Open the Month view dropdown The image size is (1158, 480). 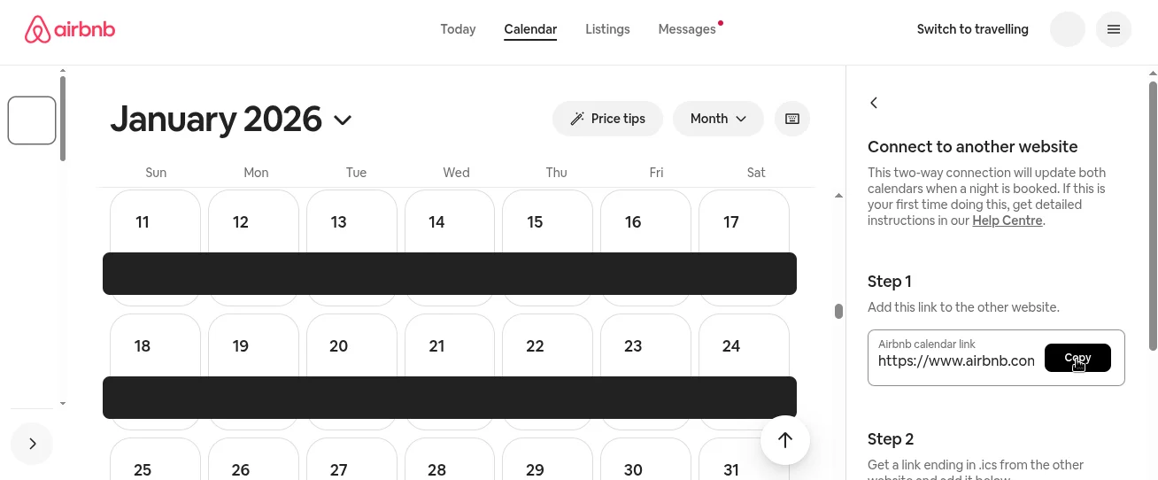click(718, 119)
